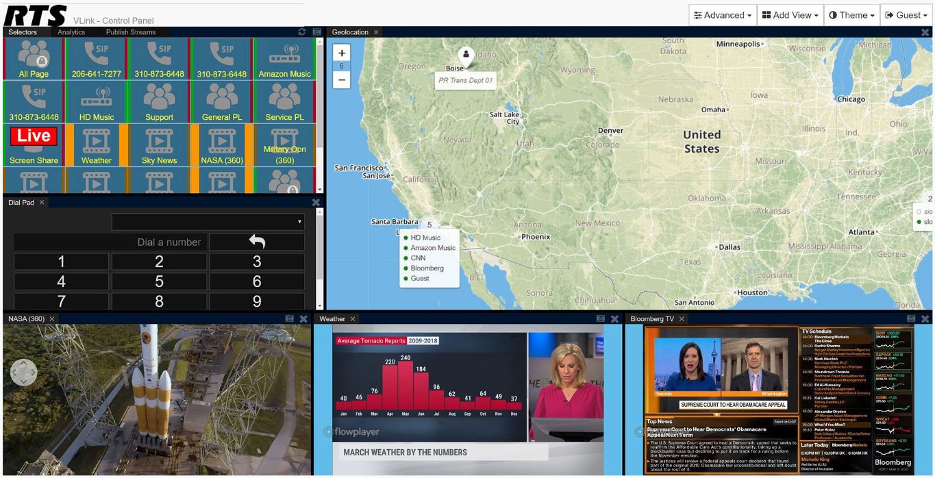
Task: Open the dial pad line dropdown
Action: click(x=208, y=222)
